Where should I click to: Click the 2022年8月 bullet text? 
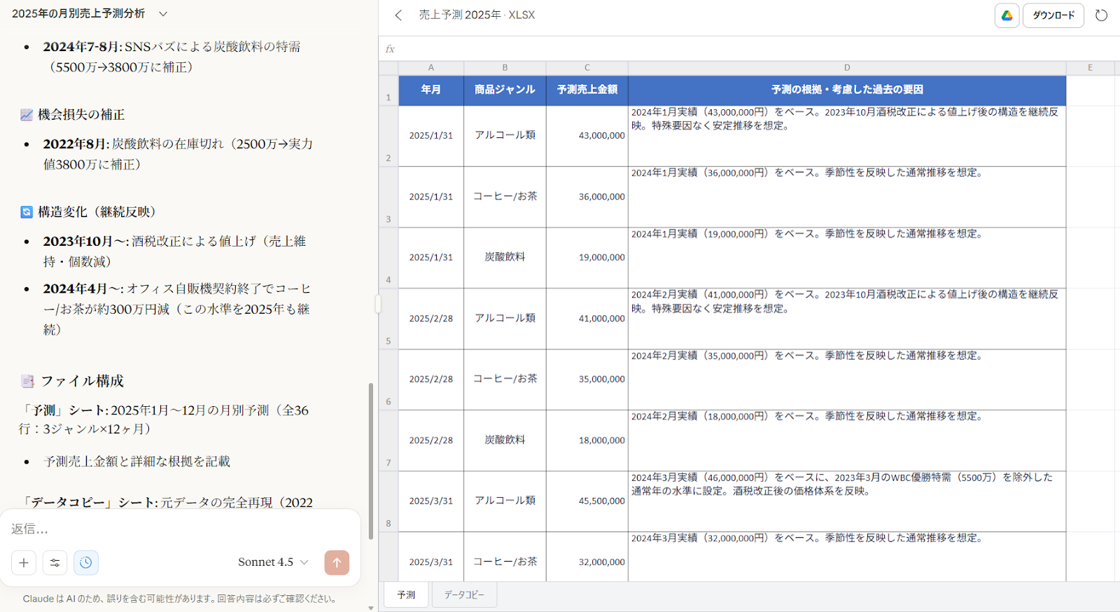coord(178,154)
